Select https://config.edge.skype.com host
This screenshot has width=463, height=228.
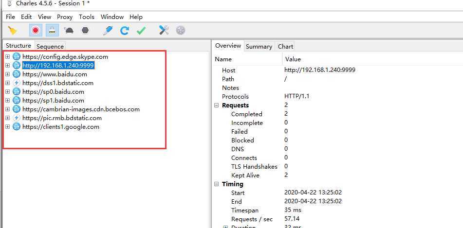tap(65, 56)
